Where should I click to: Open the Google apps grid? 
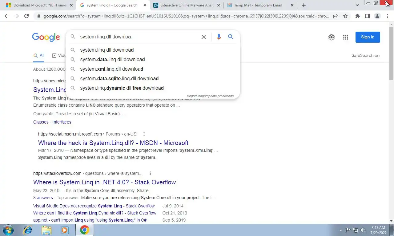[346, 37]
